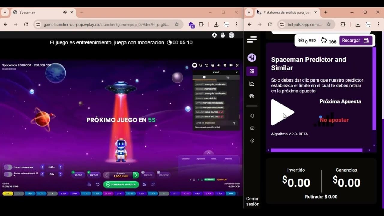
Task: Add the 100K COP chip to bet
Action: tap(163, 175)
